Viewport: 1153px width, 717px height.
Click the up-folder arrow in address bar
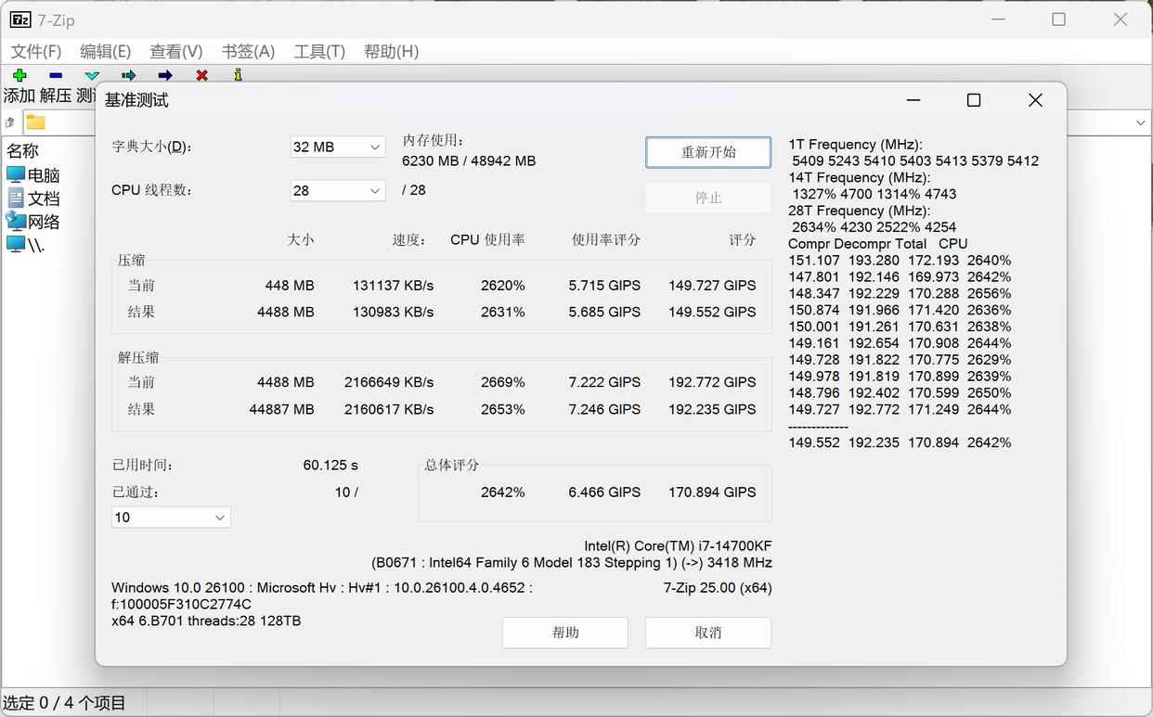coord(9,122)
